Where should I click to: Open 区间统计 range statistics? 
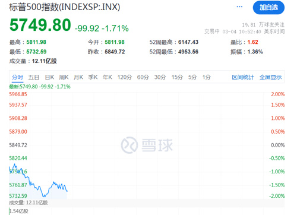coord(243,77)
